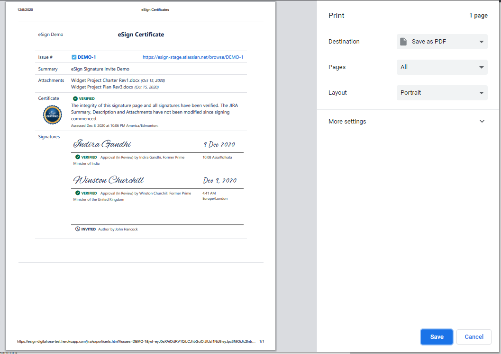501x354 pixels.
Task: Click the Indira Gandhi signature
Action: pos(102,144)
